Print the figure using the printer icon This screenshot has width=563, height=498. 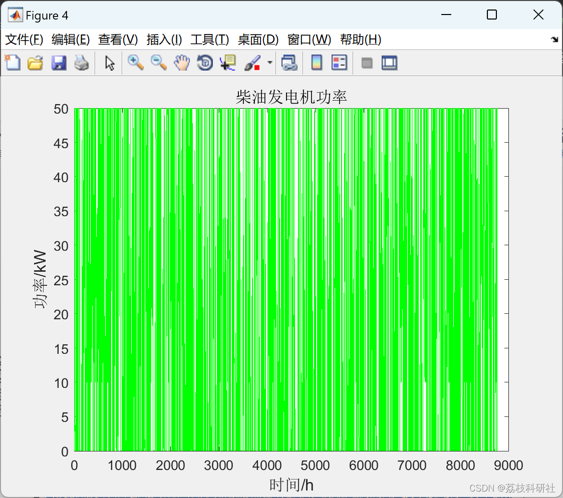pyautogui.click(x=82, y=63)
